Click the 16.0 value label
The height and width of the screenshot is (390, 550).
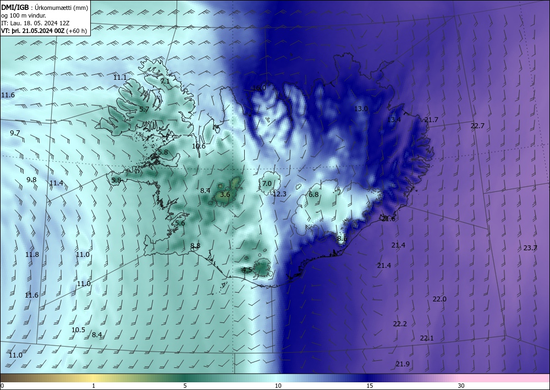259,87
